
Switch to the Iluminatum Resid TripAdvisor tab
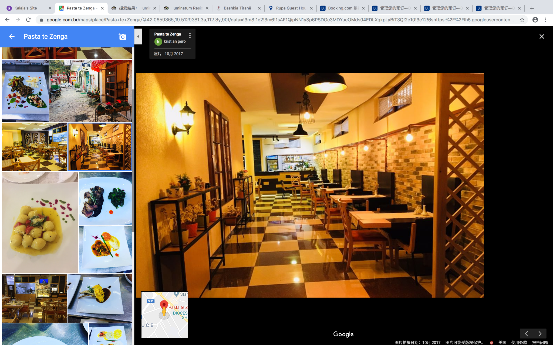click(x=187, y=8)
